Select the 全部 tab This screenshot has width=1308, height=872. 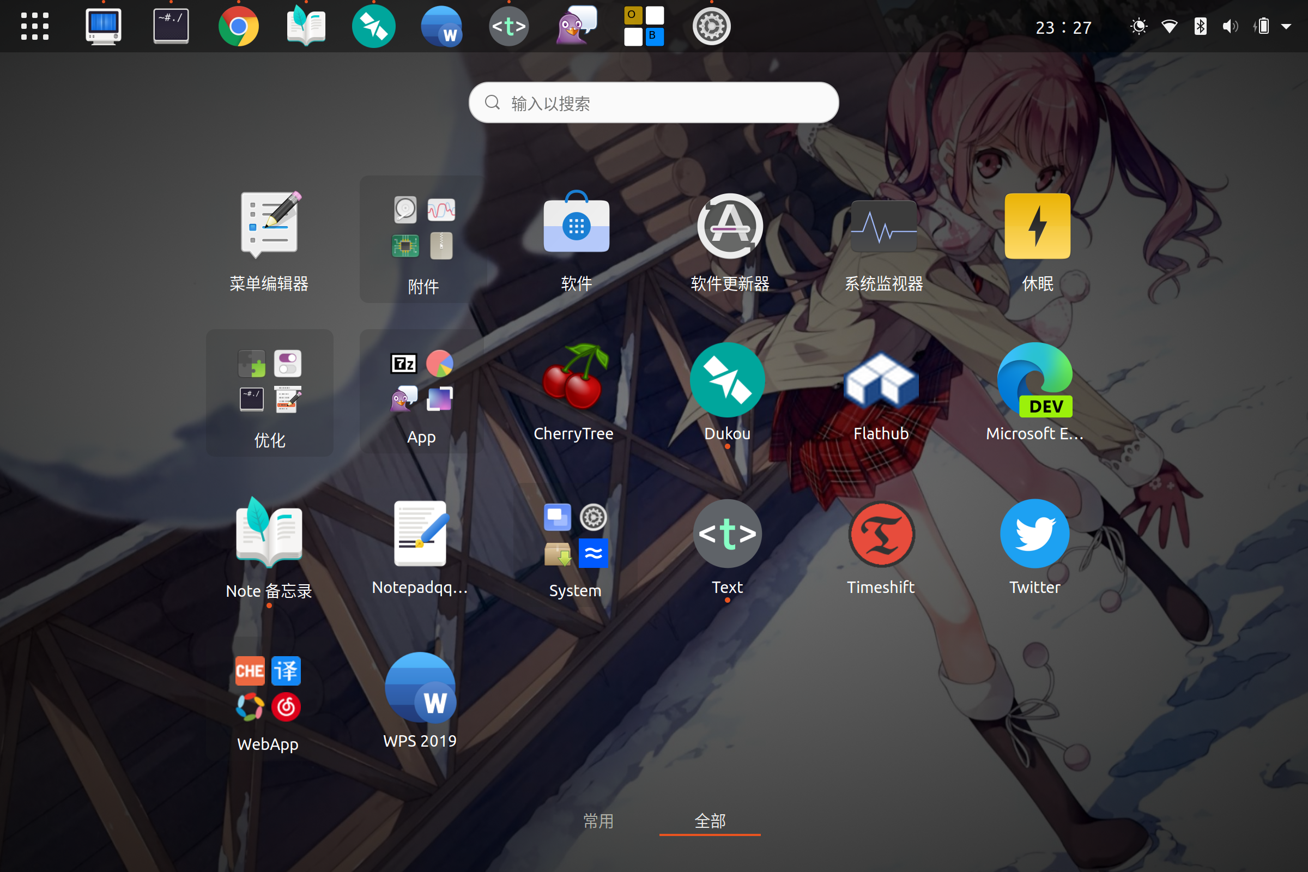pyautogui.click(x=710, y=821)
